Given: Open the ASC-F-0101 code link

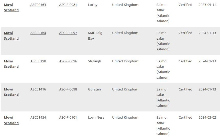Looking at the screenshot, I should tap(68, 117).
